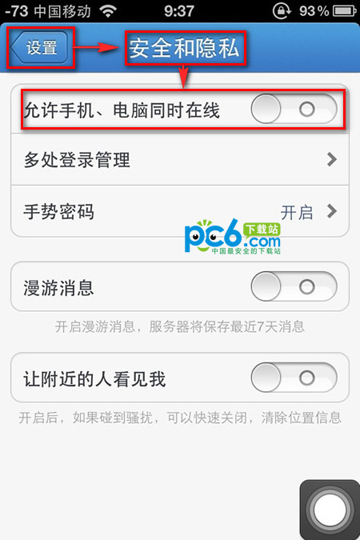Tap the 9:37 clock in status bar

coord(179,11)
